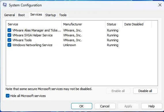This screenshot has width=164, height=112.
Task: Click the Unknown manufacturer cell
Action: tap(69, 45)
